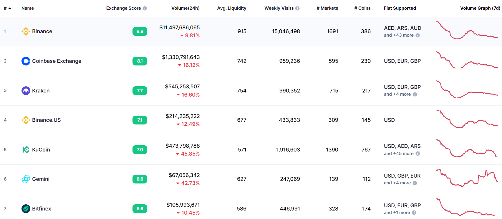
Task: Click Kraken's 7.7 exchange score badge
Action: tap(140, 91)
